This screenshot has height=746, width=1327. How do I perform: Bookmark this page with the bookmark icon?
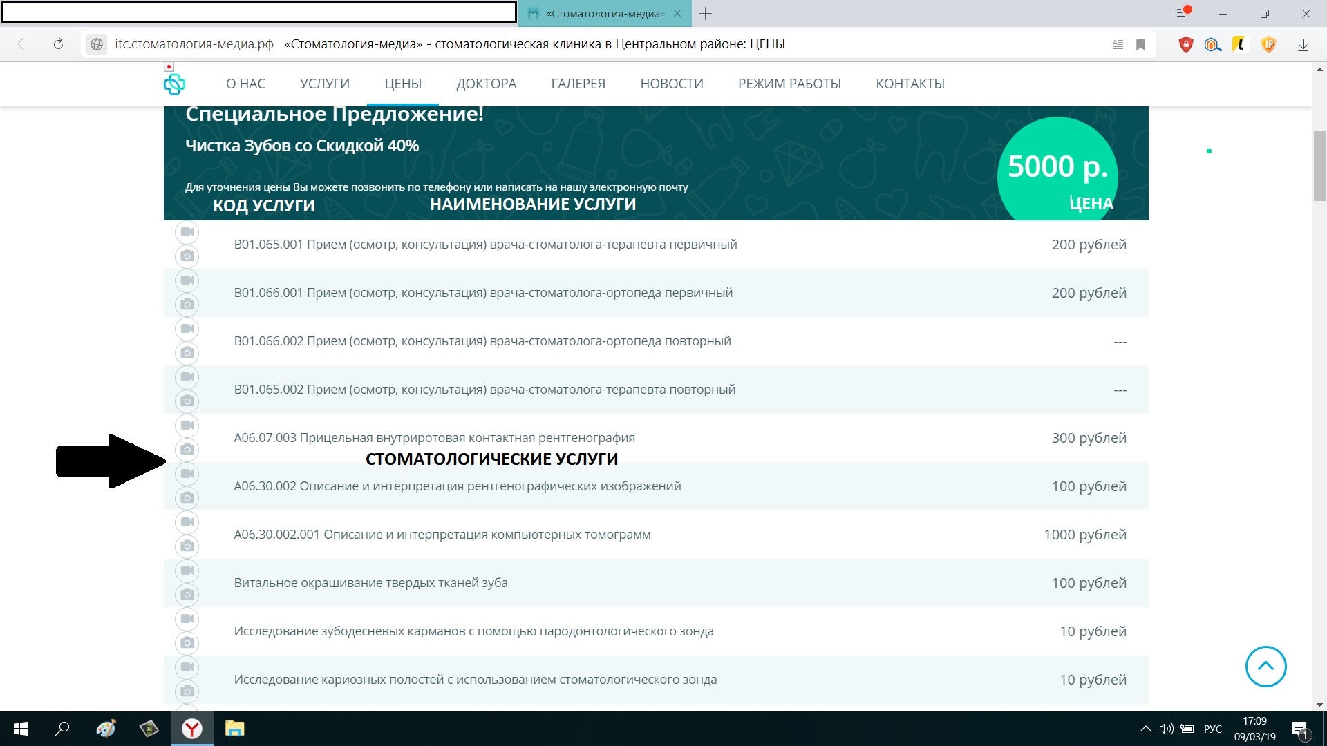click(x=1141, y=44)
